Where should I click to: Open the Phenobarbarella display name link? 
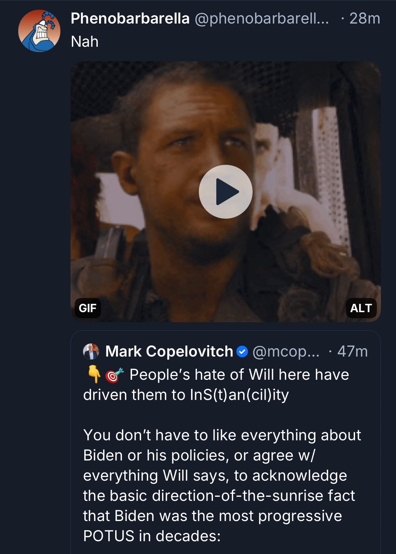pos(130,18)
